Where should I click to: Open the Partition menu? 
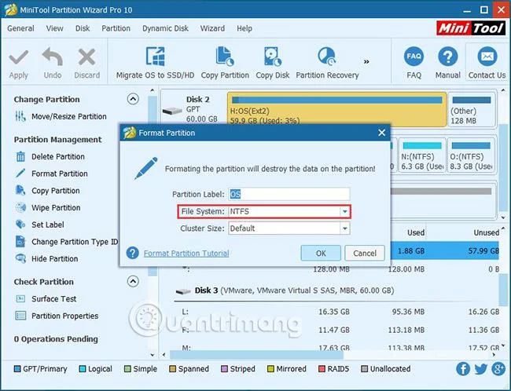coord(116,28)
